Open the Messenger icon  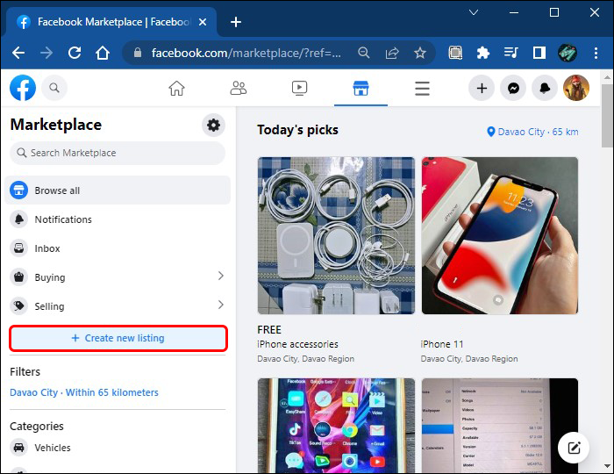tap(513, 88)
